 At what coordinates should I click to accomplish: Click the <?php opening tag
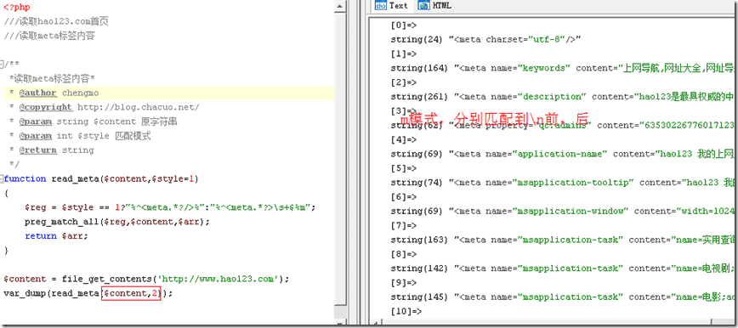coord(17,8)
